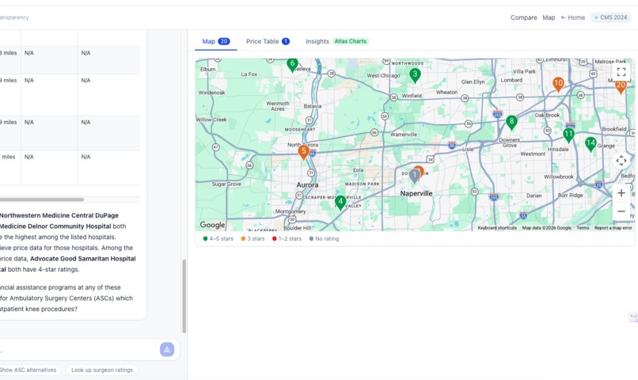The height and width of the screenshot is (380, 638).
Task: Click Map data ©2026 Google text
Action: coord(546,228)
